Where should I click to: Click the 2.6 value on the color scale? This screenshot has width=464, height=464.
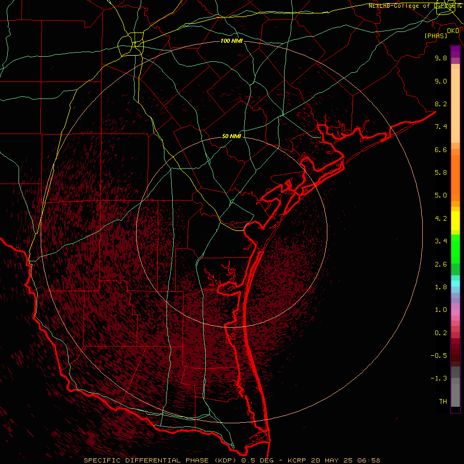(441, 264)
